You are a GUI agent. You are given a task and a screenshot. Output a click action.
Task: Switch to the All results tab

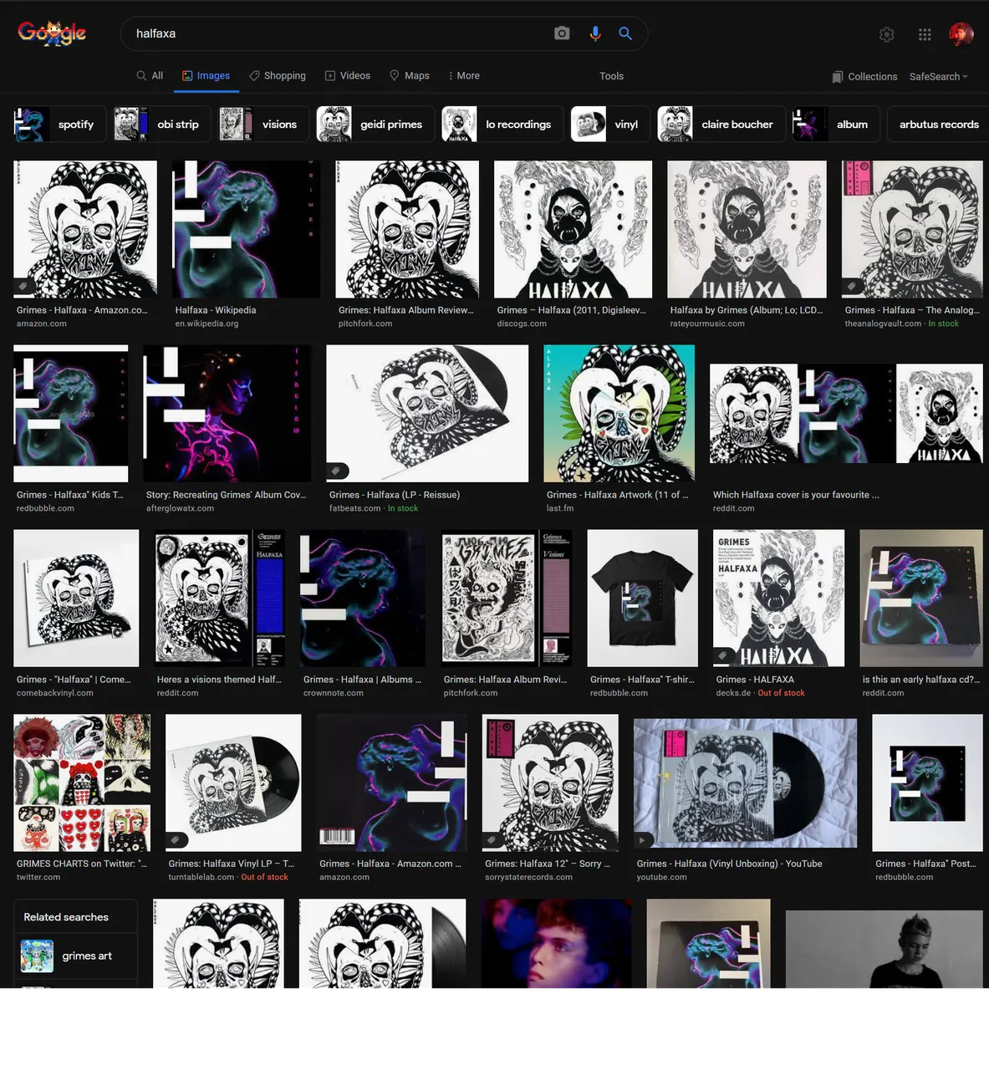[150, 75]
